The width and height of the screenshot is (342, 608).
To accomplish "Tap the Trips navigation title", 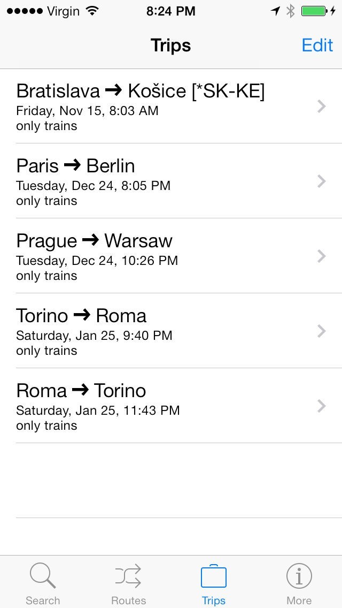I will [170, 45].
